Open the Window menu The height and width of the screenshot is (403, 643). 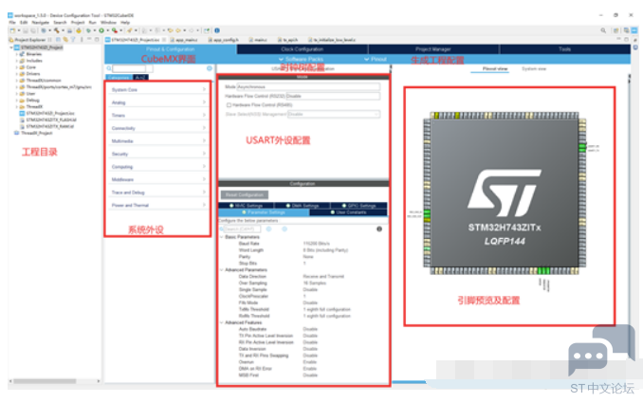coord(108,22)
